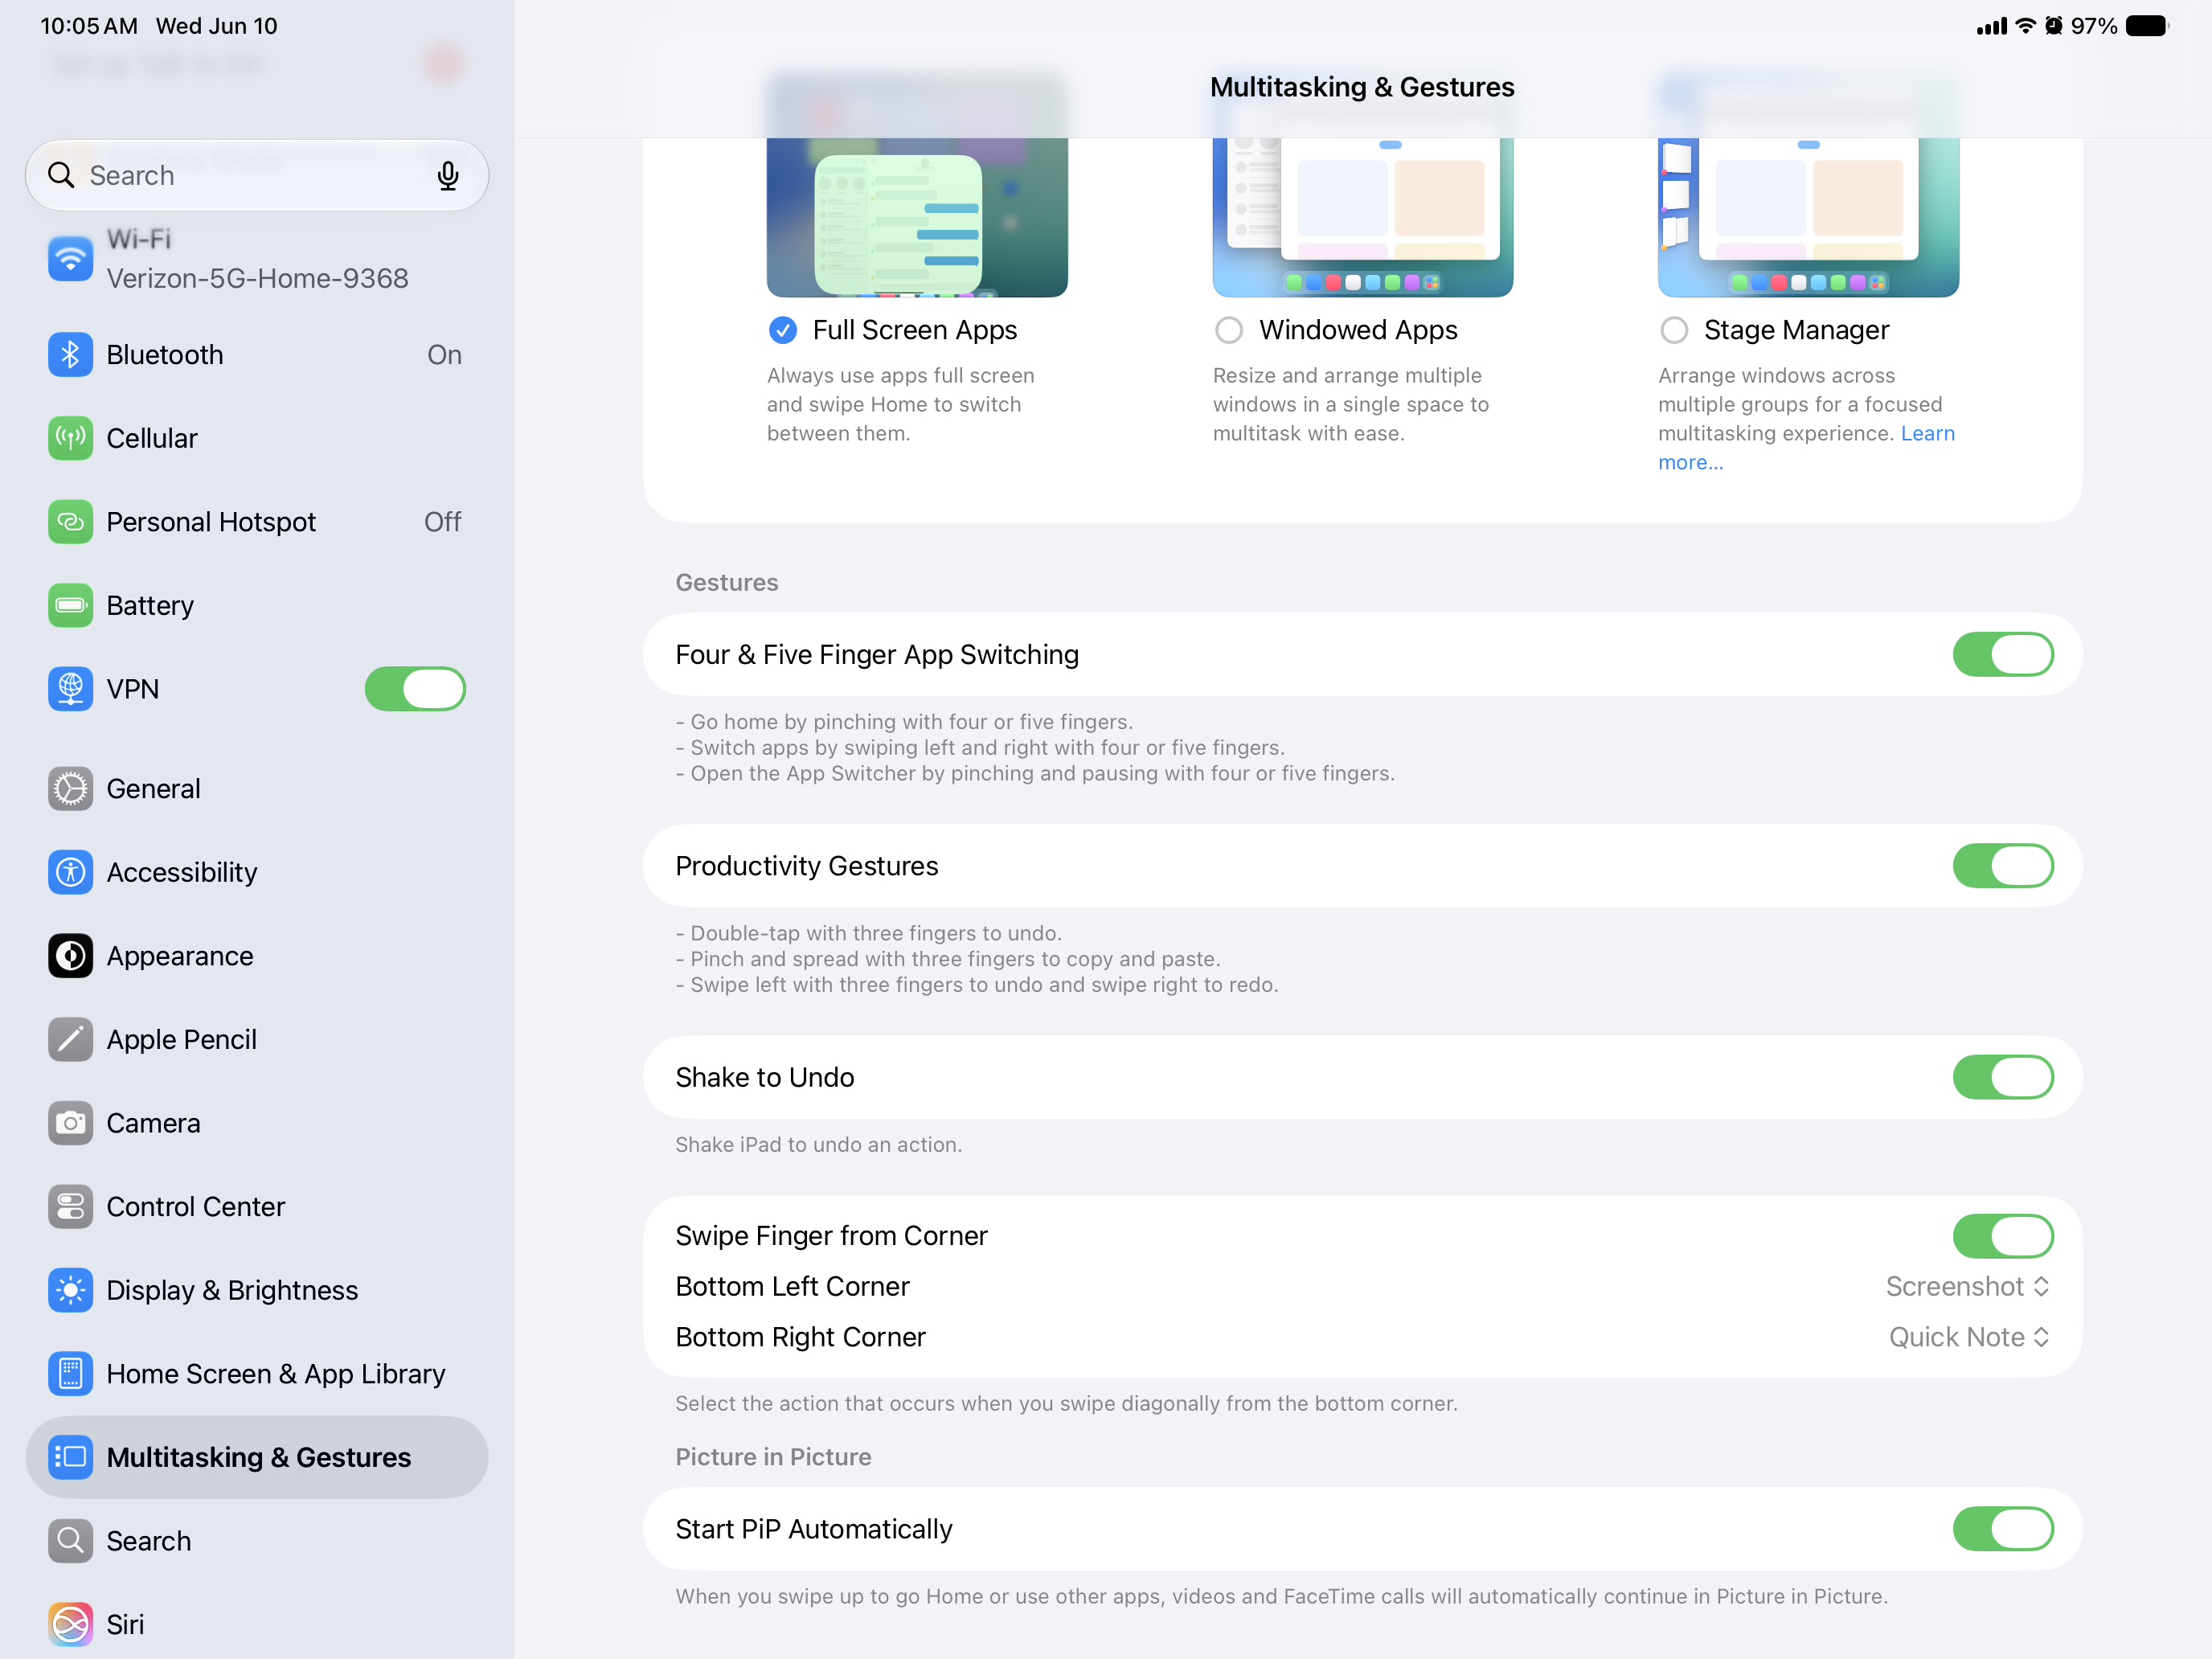Tap the Search settings magnifier icon
Image resolution: width=2212 pixels, height=1659 pixels.
click(x=70, y=1541)
